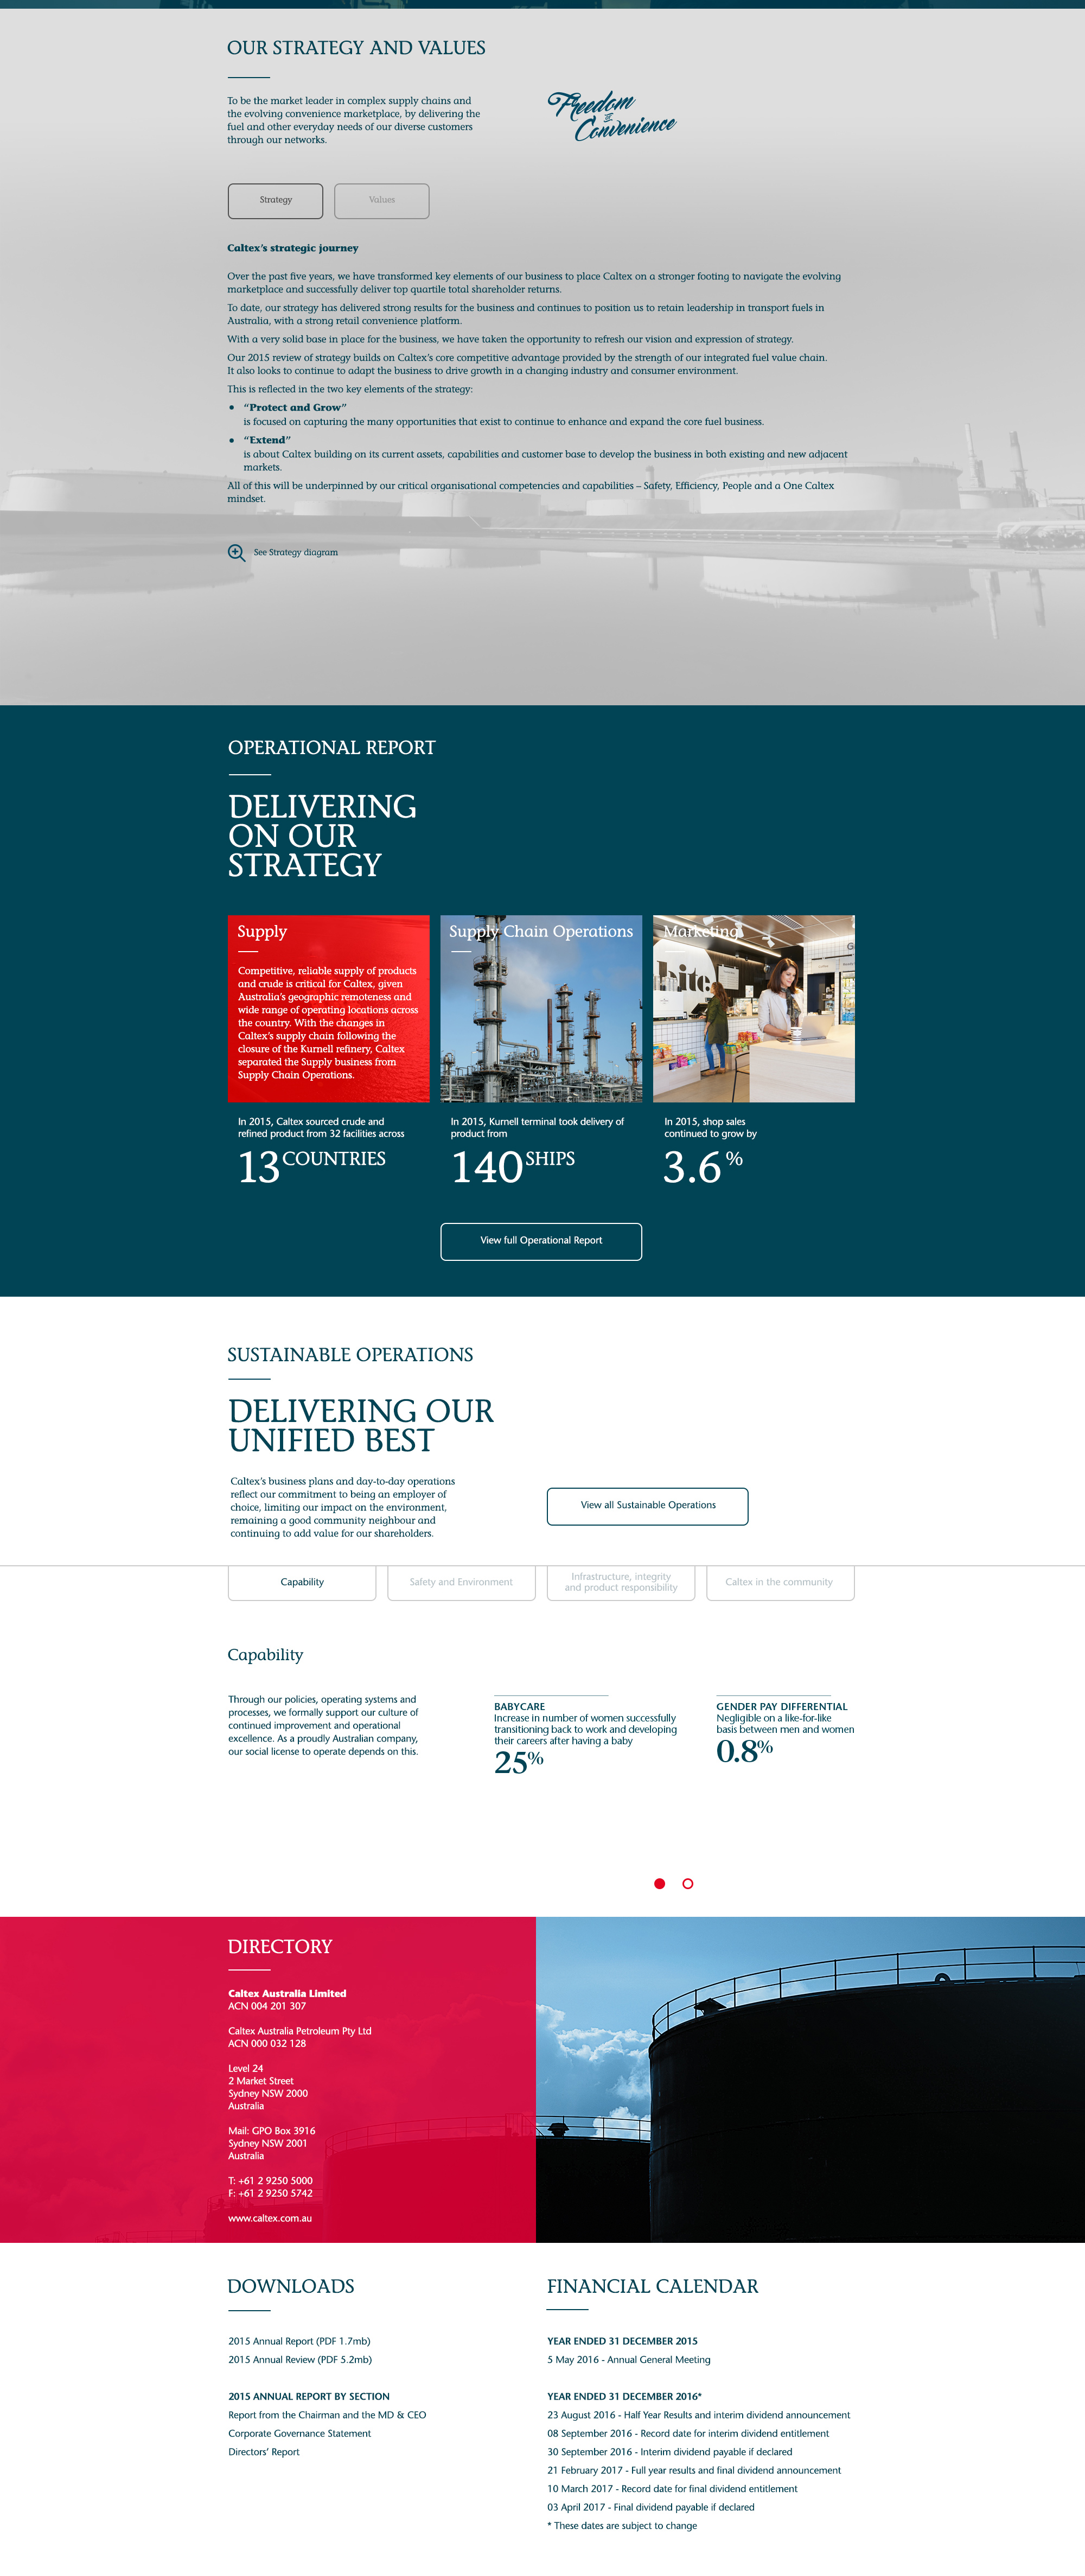Click the Freedom of Convenience logo

[611, 116]
